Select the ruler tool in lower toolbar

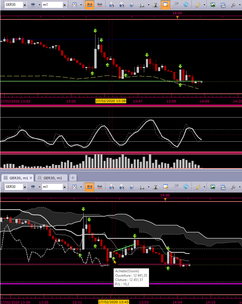(x=198, y=187)
